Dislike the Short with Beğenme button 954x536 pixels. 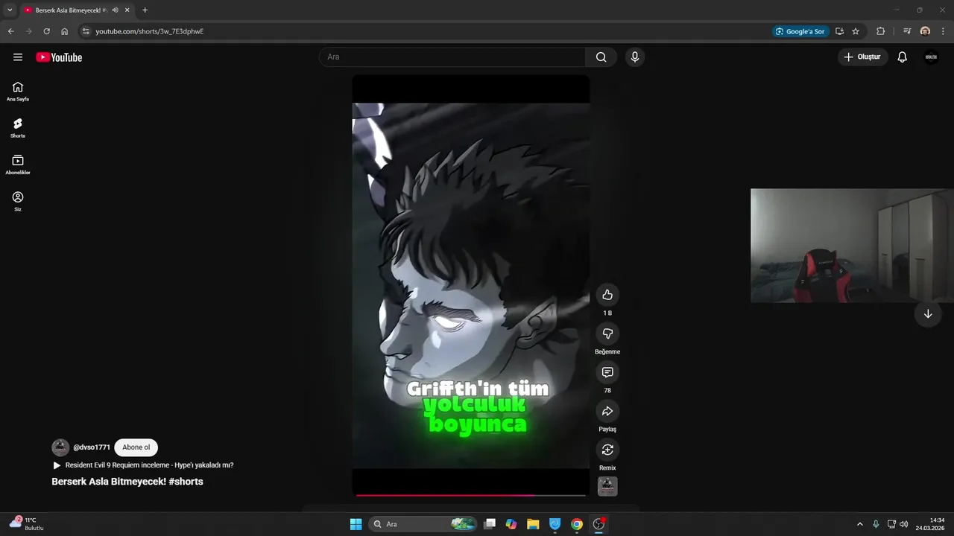pos(607,334)
